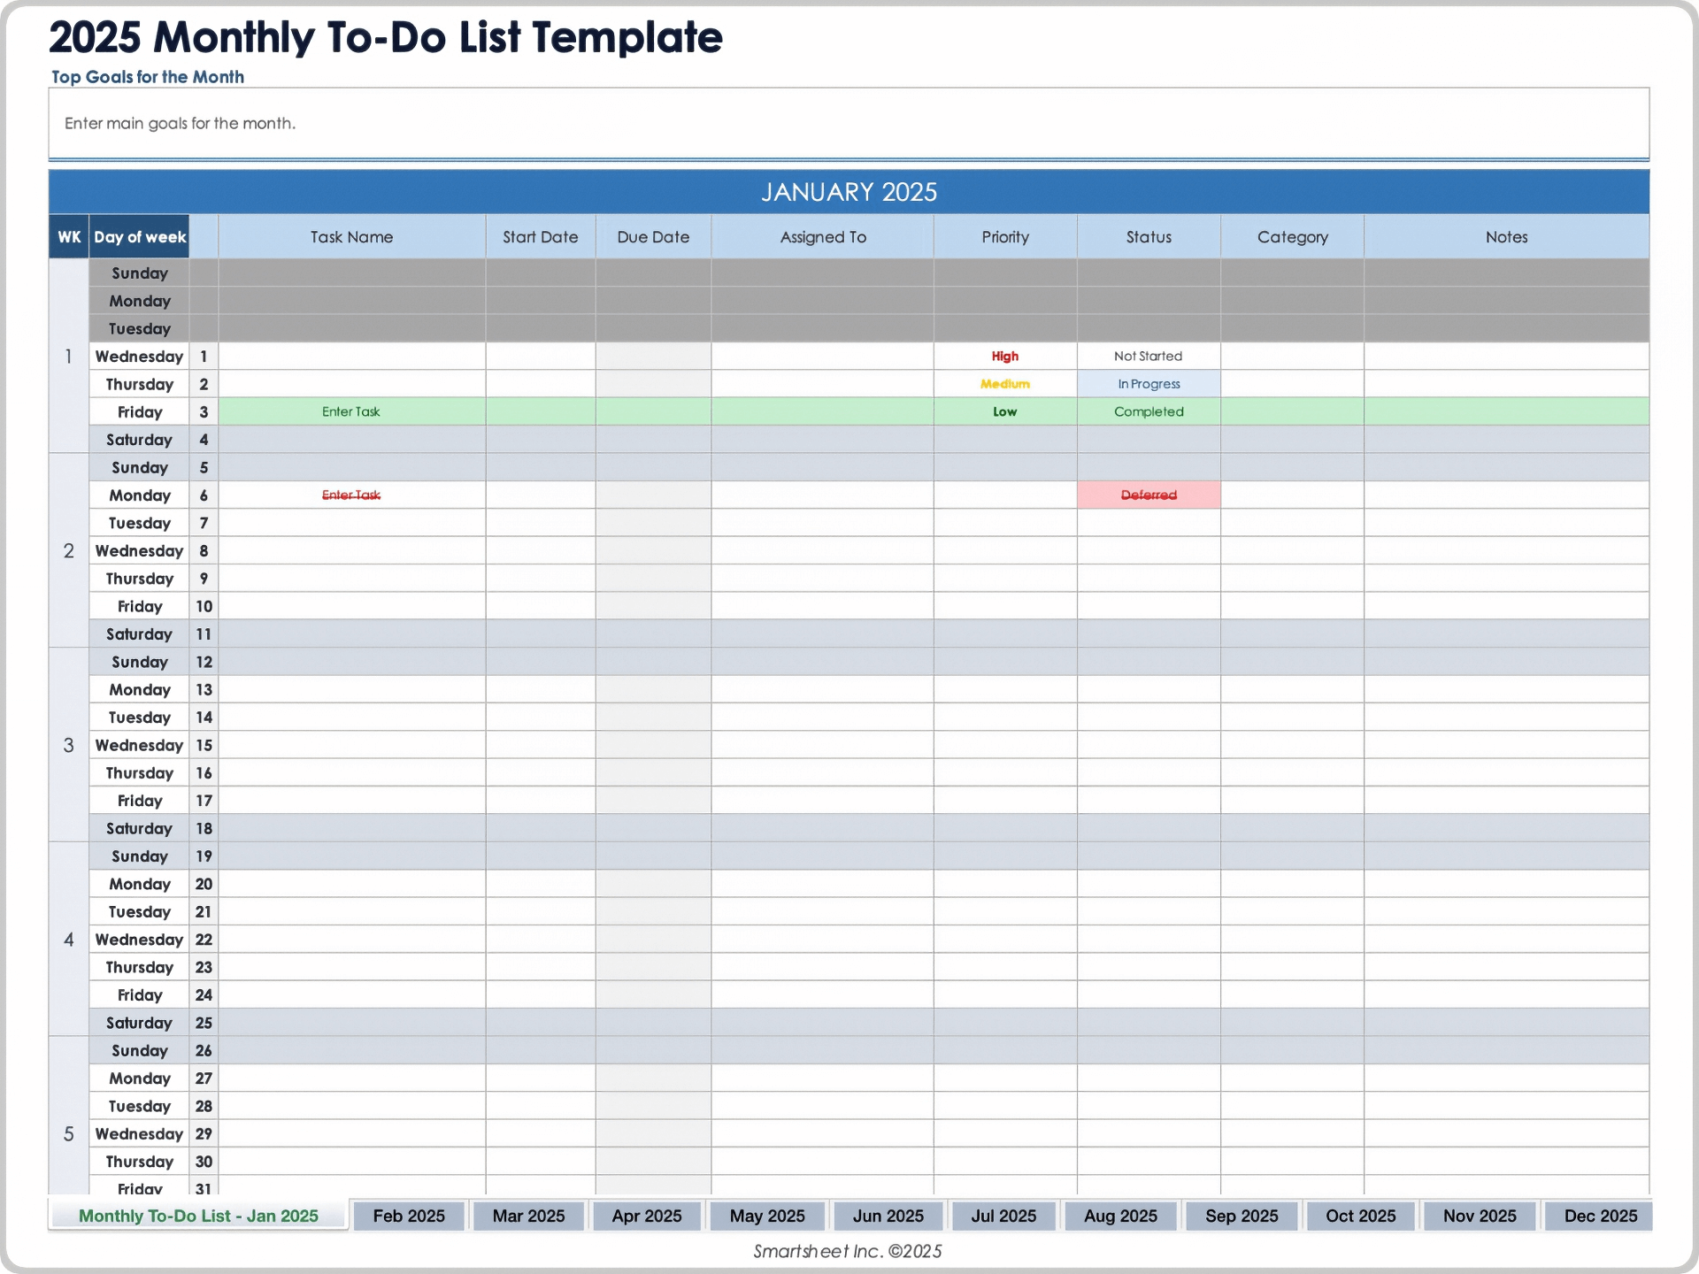The height and width of the screenshot is (1274, 1699).
Task: Select the Apr 2025 tab
Action: point(647,1216)
